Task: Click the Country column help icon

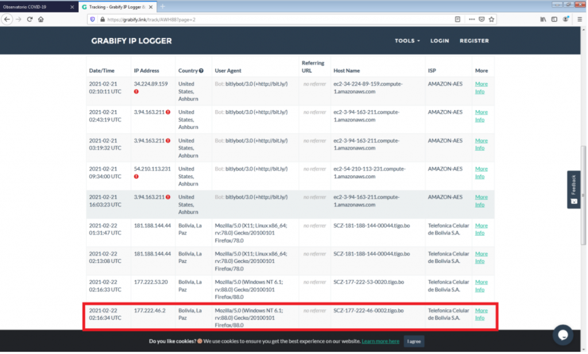Action: (x=202, y=71)
